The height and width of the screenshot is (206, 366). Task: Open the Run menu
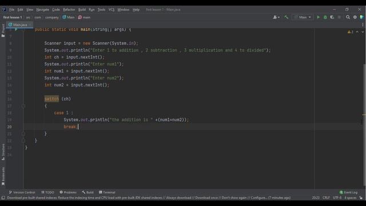tap(91, 10)
